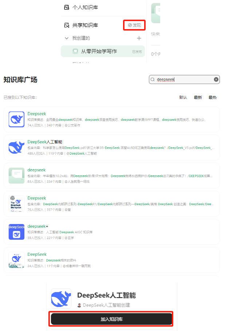Click the 从零开始学写作 item icon
This screenshot has width=237, height=331.
75,51
